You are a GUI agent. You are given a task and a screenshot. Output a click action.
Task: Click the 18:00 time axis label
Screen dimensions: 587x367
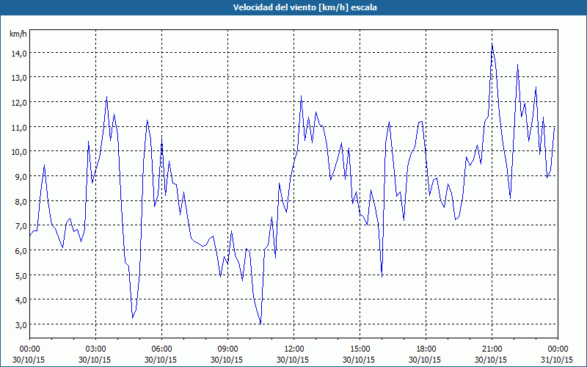(426, 349)
